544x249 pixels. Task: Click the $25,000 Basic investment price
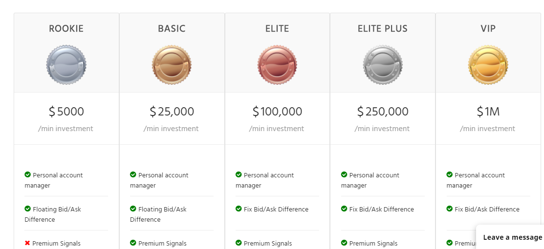[172, 112]
